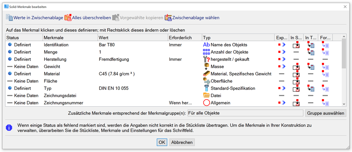Click the 'Oberfläche' surface icon
352x152 pixels.
point(206,81)
